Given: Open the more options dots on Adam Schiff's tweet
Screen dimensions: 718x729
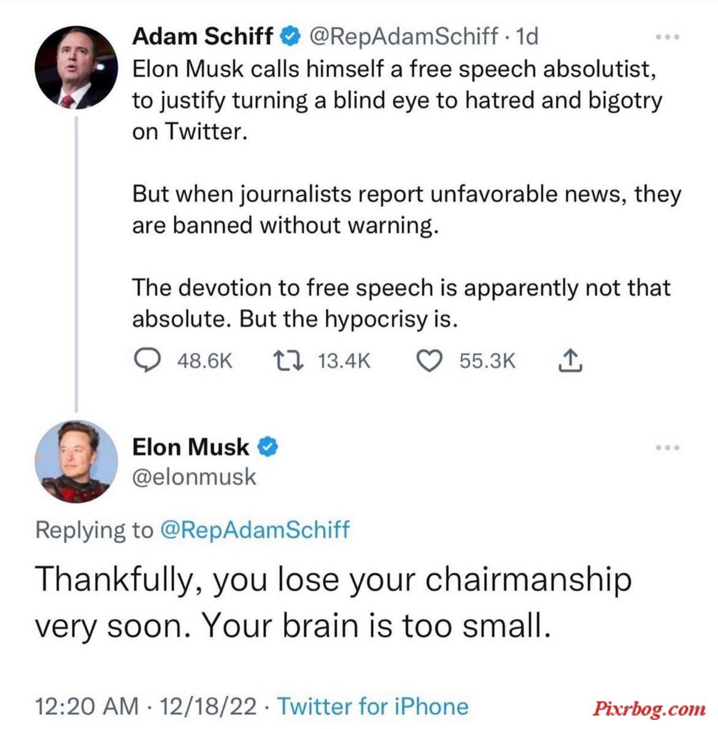Looking at the screenshot, I should point(667,37).
